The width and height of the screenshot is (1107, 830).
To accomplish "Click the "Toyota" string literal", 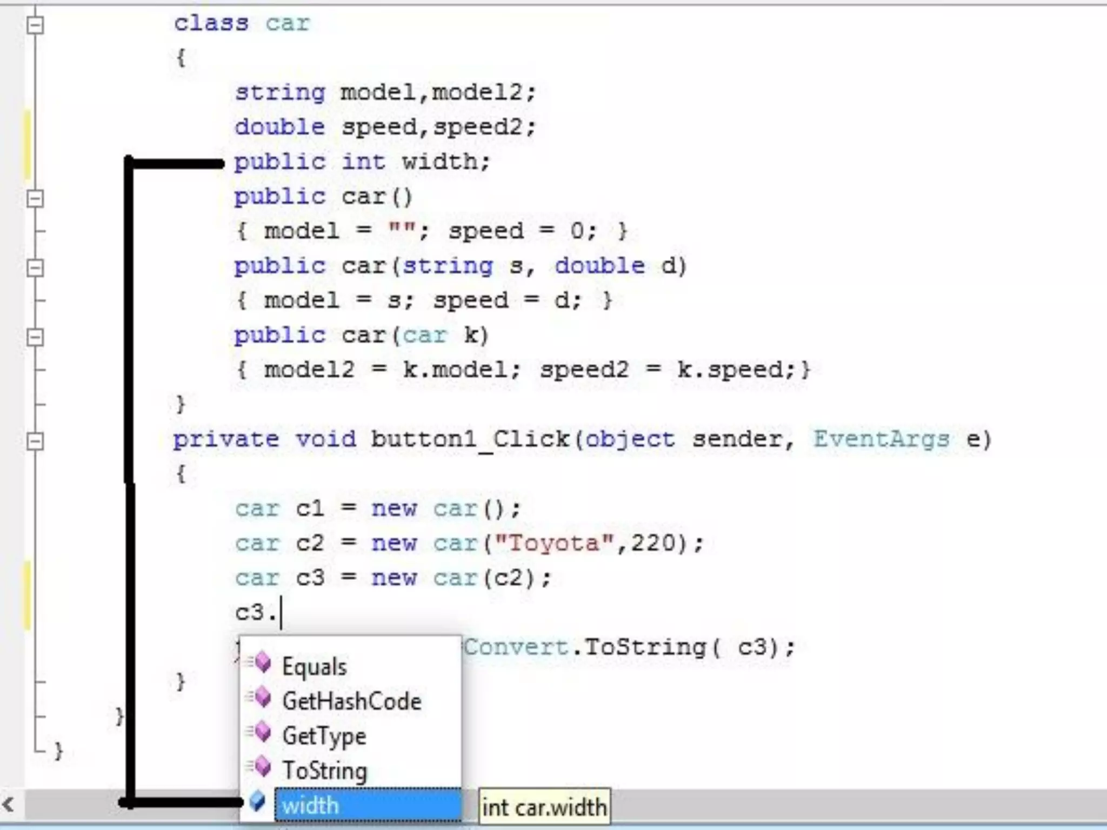I will (554, 544).
